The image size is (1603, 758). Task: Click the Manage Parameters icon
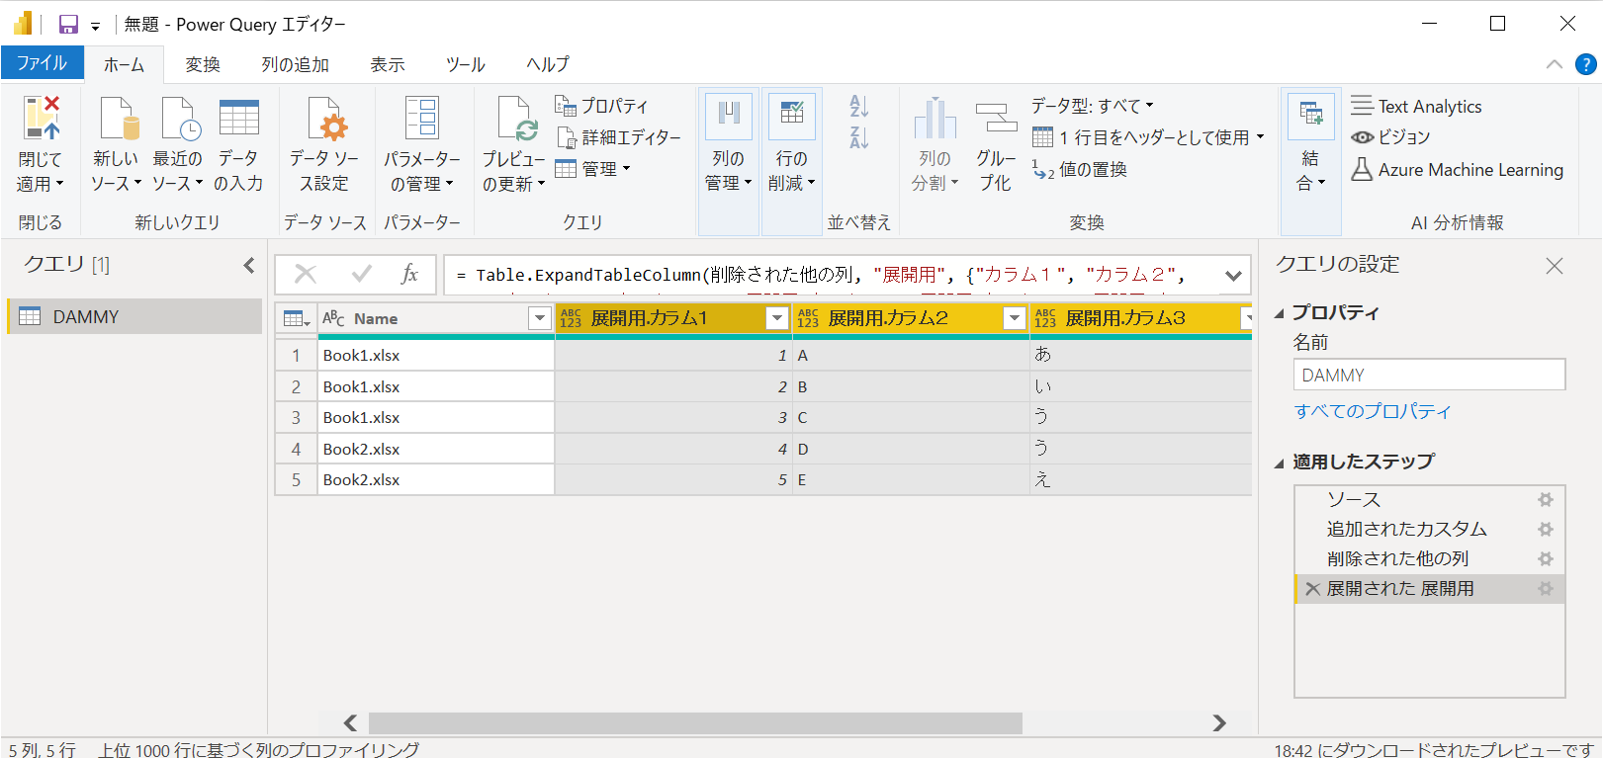422,117
